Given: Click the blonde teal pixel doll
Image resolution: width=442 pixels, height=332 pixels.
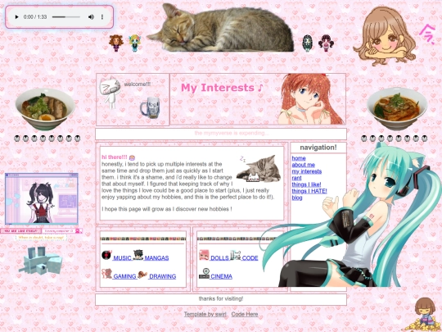Looking at the screenshot, I should 135,43.
